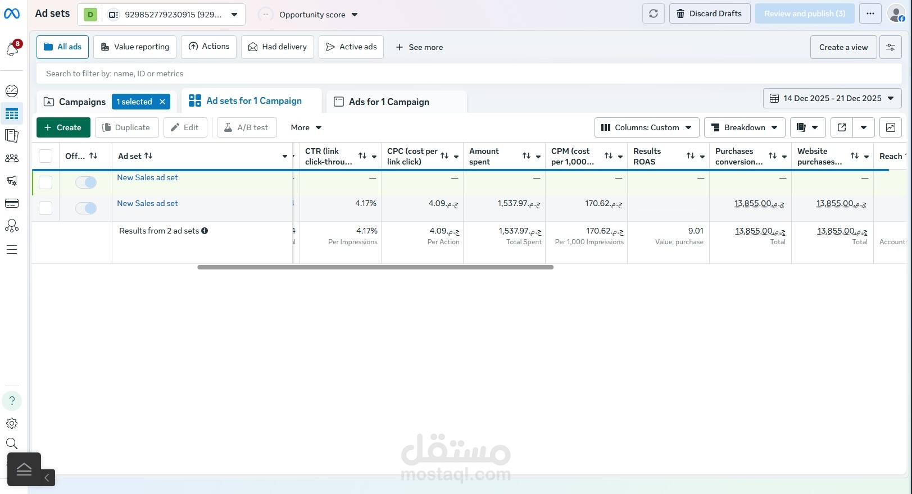Image resolution: width=912 pixels, height=494 pixels.
Task: Click the green Create button
Action: (63, 127)
